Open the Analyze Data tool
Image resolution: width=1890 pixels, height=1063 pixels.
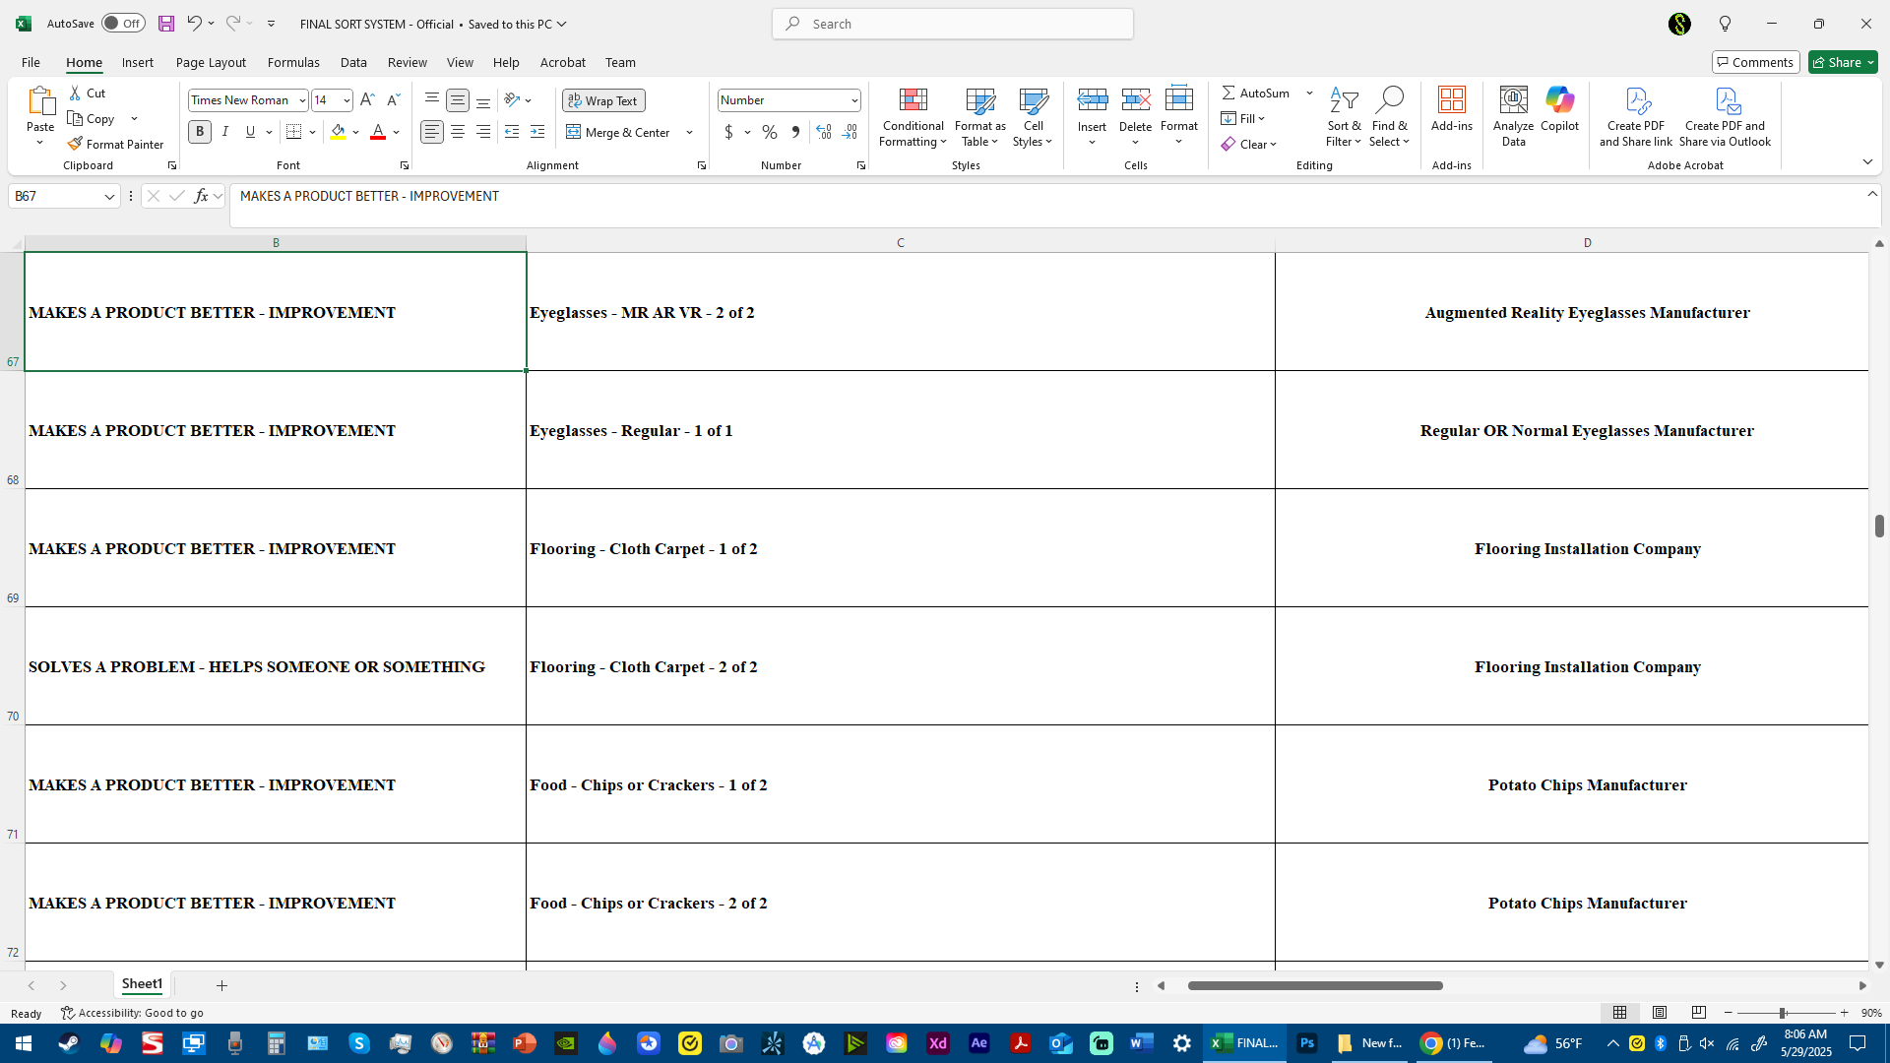coord(1513,100)
